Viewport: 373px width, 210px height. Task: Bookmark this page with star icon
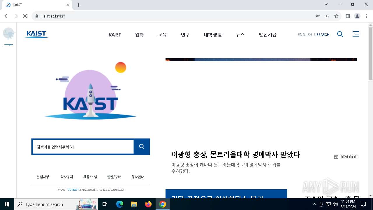click(336, 16)
